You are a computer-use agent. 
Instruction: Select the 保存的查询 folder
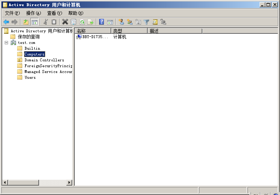click(28, 37)
